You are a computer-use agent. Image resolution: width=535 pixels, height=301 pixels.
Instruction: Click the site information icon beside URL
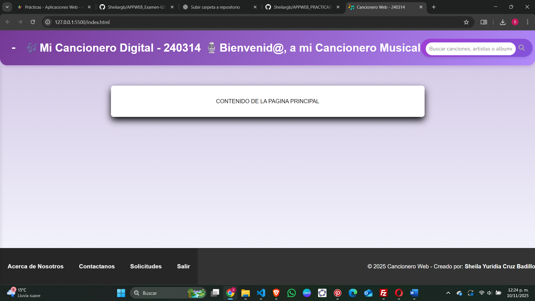tap(48, 22)
